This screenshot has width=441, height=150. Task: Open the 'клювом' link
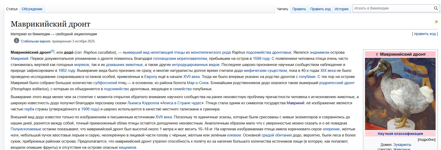click(234, 135)
